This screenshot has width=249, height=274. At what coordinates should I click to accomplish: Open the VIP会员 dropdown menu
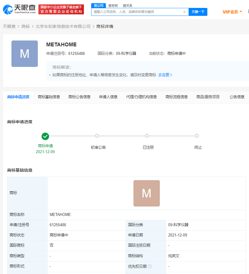point(232,12)
